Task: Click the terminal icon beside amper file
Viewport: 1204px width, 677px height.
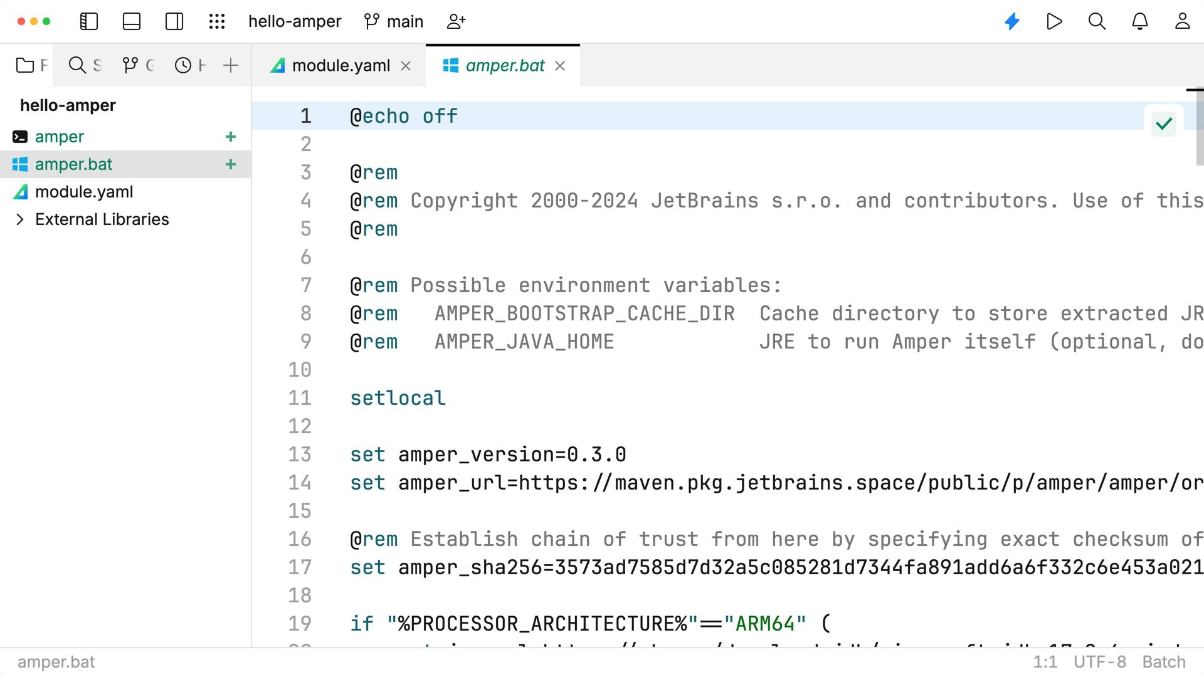Action: tap(20, 137)
